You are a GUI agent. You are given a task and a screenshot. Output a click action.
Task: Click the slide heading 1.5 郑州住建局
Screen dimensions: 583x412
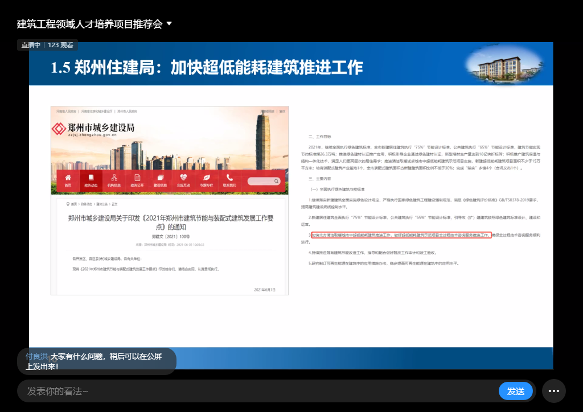point(207,68)
